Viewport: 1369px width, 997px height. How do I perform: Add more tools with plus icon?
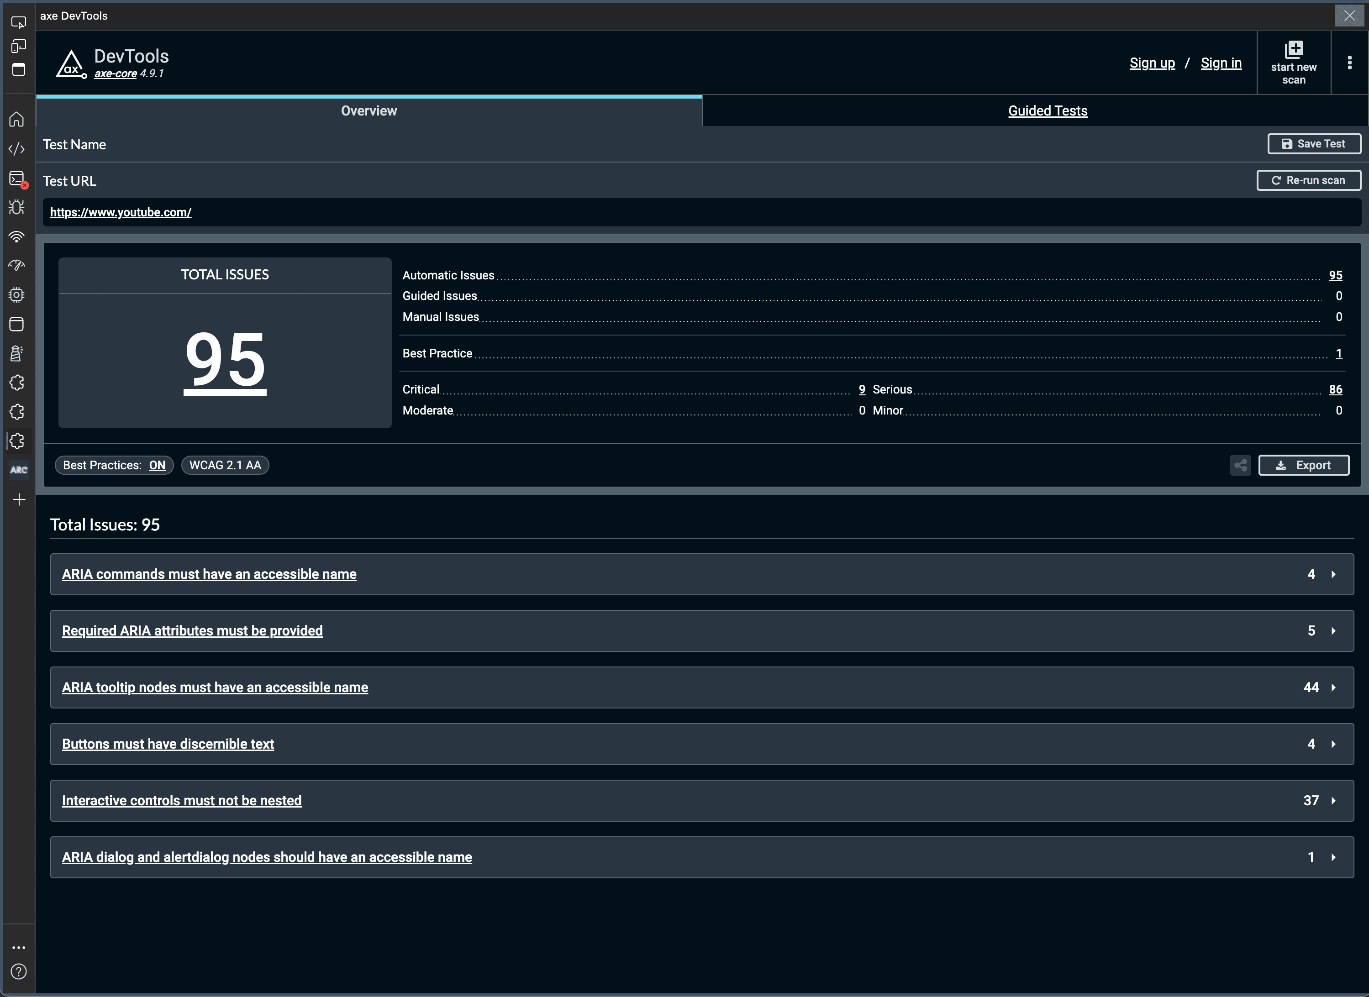coord(19,500)
